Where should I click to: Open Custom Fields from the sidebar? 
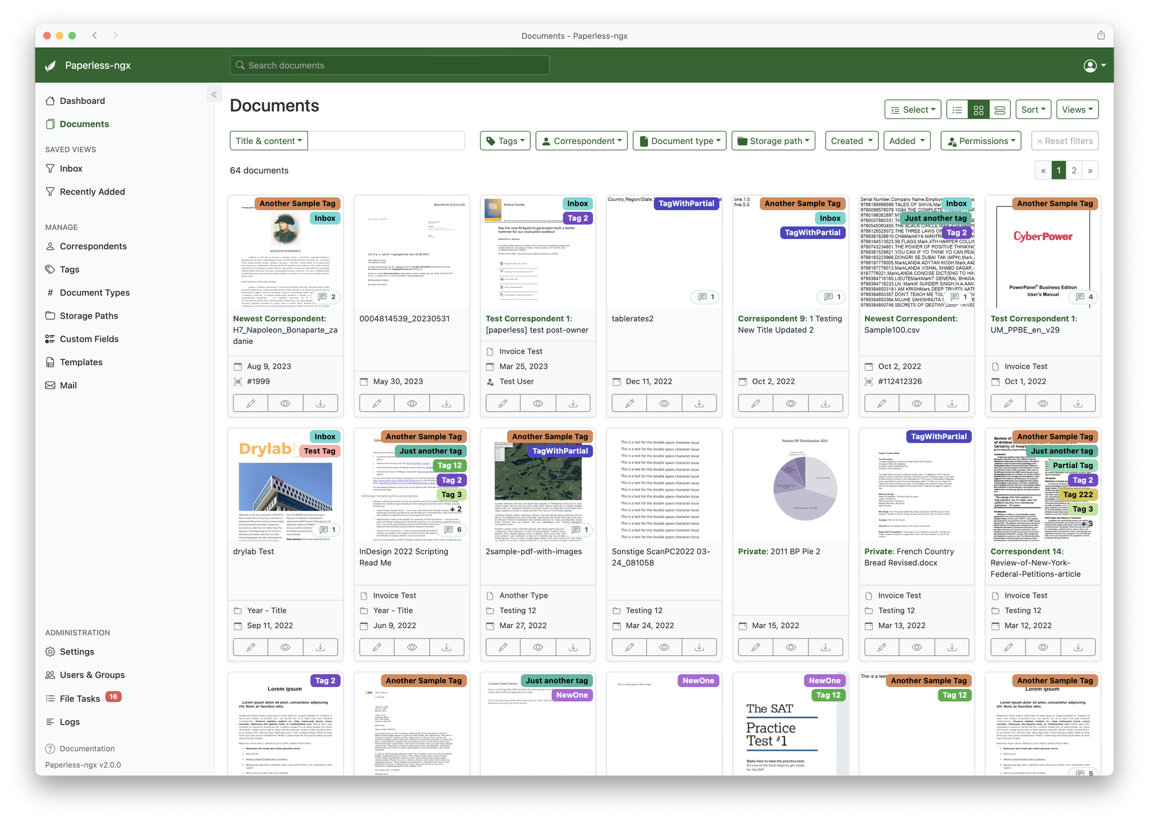[89, 339]
